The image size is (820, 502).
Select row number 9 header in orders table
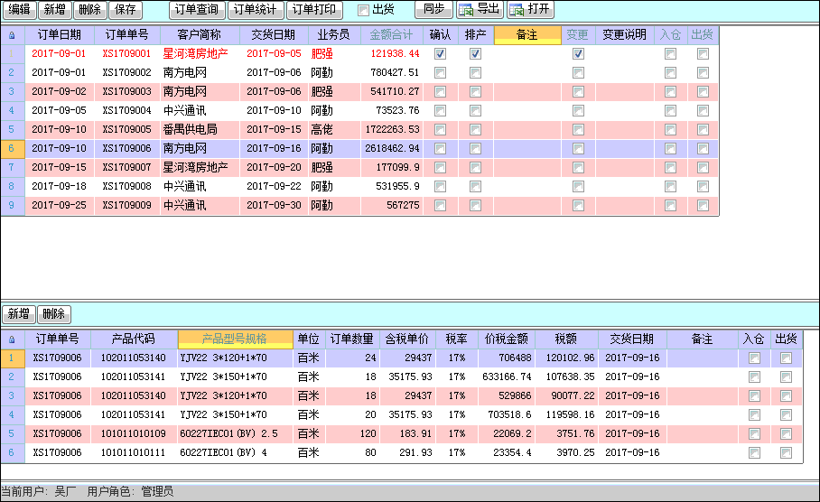point(12,206)
